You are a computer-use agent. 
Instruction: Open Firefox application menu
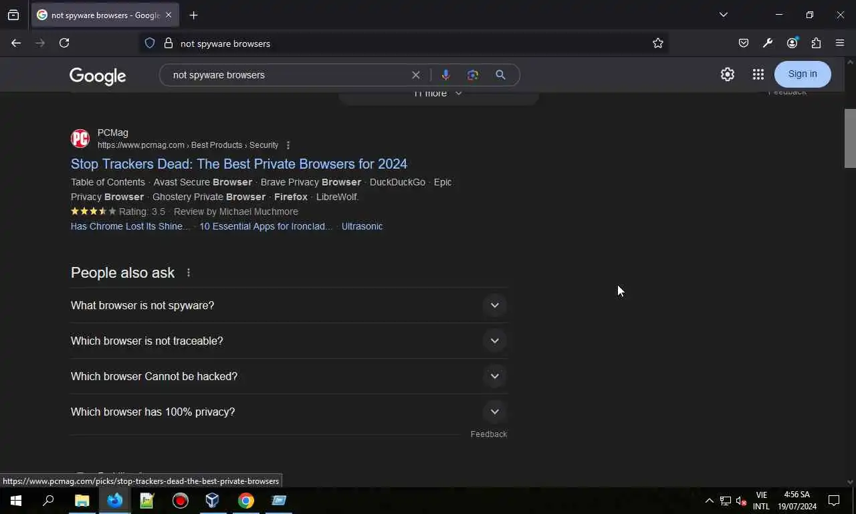click(x=840, y=43)
